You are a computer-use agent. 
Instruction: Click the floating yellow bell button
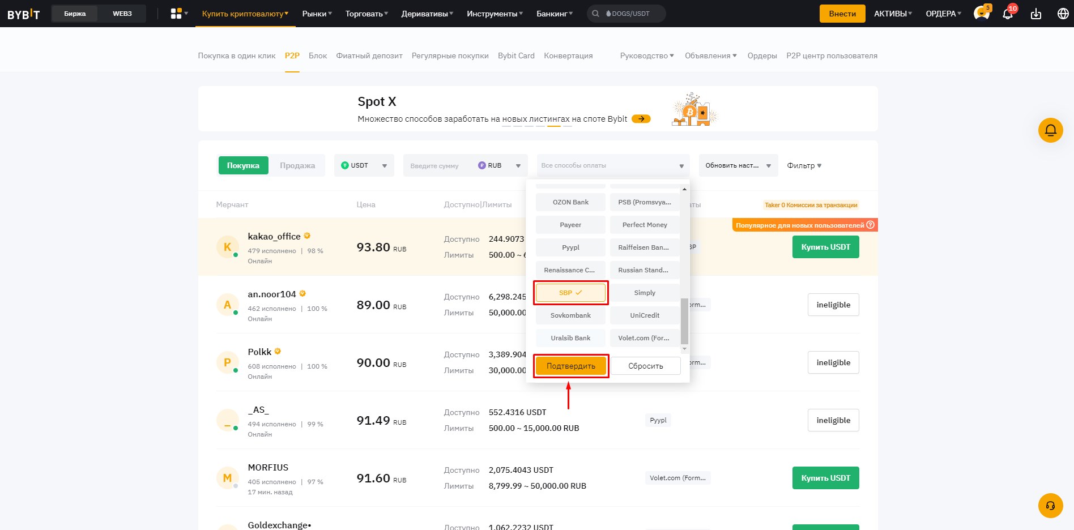1050,130
